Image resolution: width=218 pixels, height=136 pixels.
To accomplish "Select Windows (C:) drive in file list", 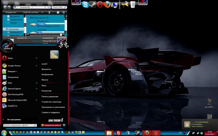I will coord(47,24).
